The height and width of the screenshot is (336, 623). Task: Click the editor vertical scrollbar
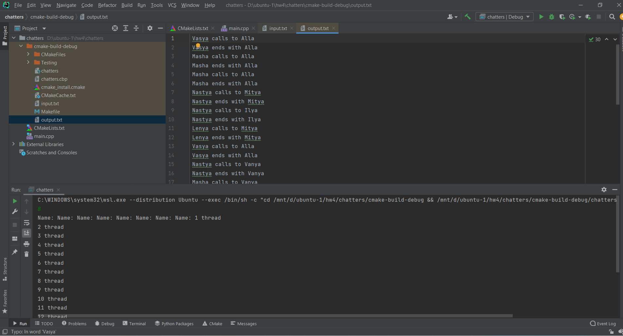click(x=618, y=75)
